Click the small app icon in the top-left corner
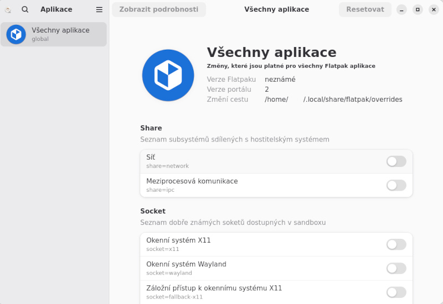Viewport: 443px width, 304px height. 8,9
